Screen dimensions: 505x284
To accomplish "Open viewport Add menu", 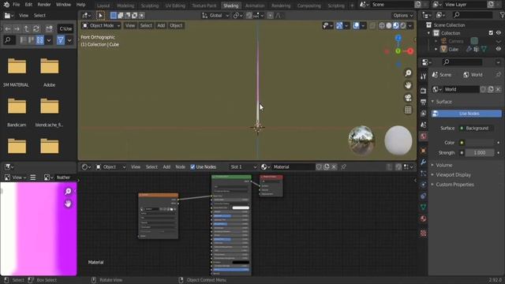I will (x=161, y=25).
